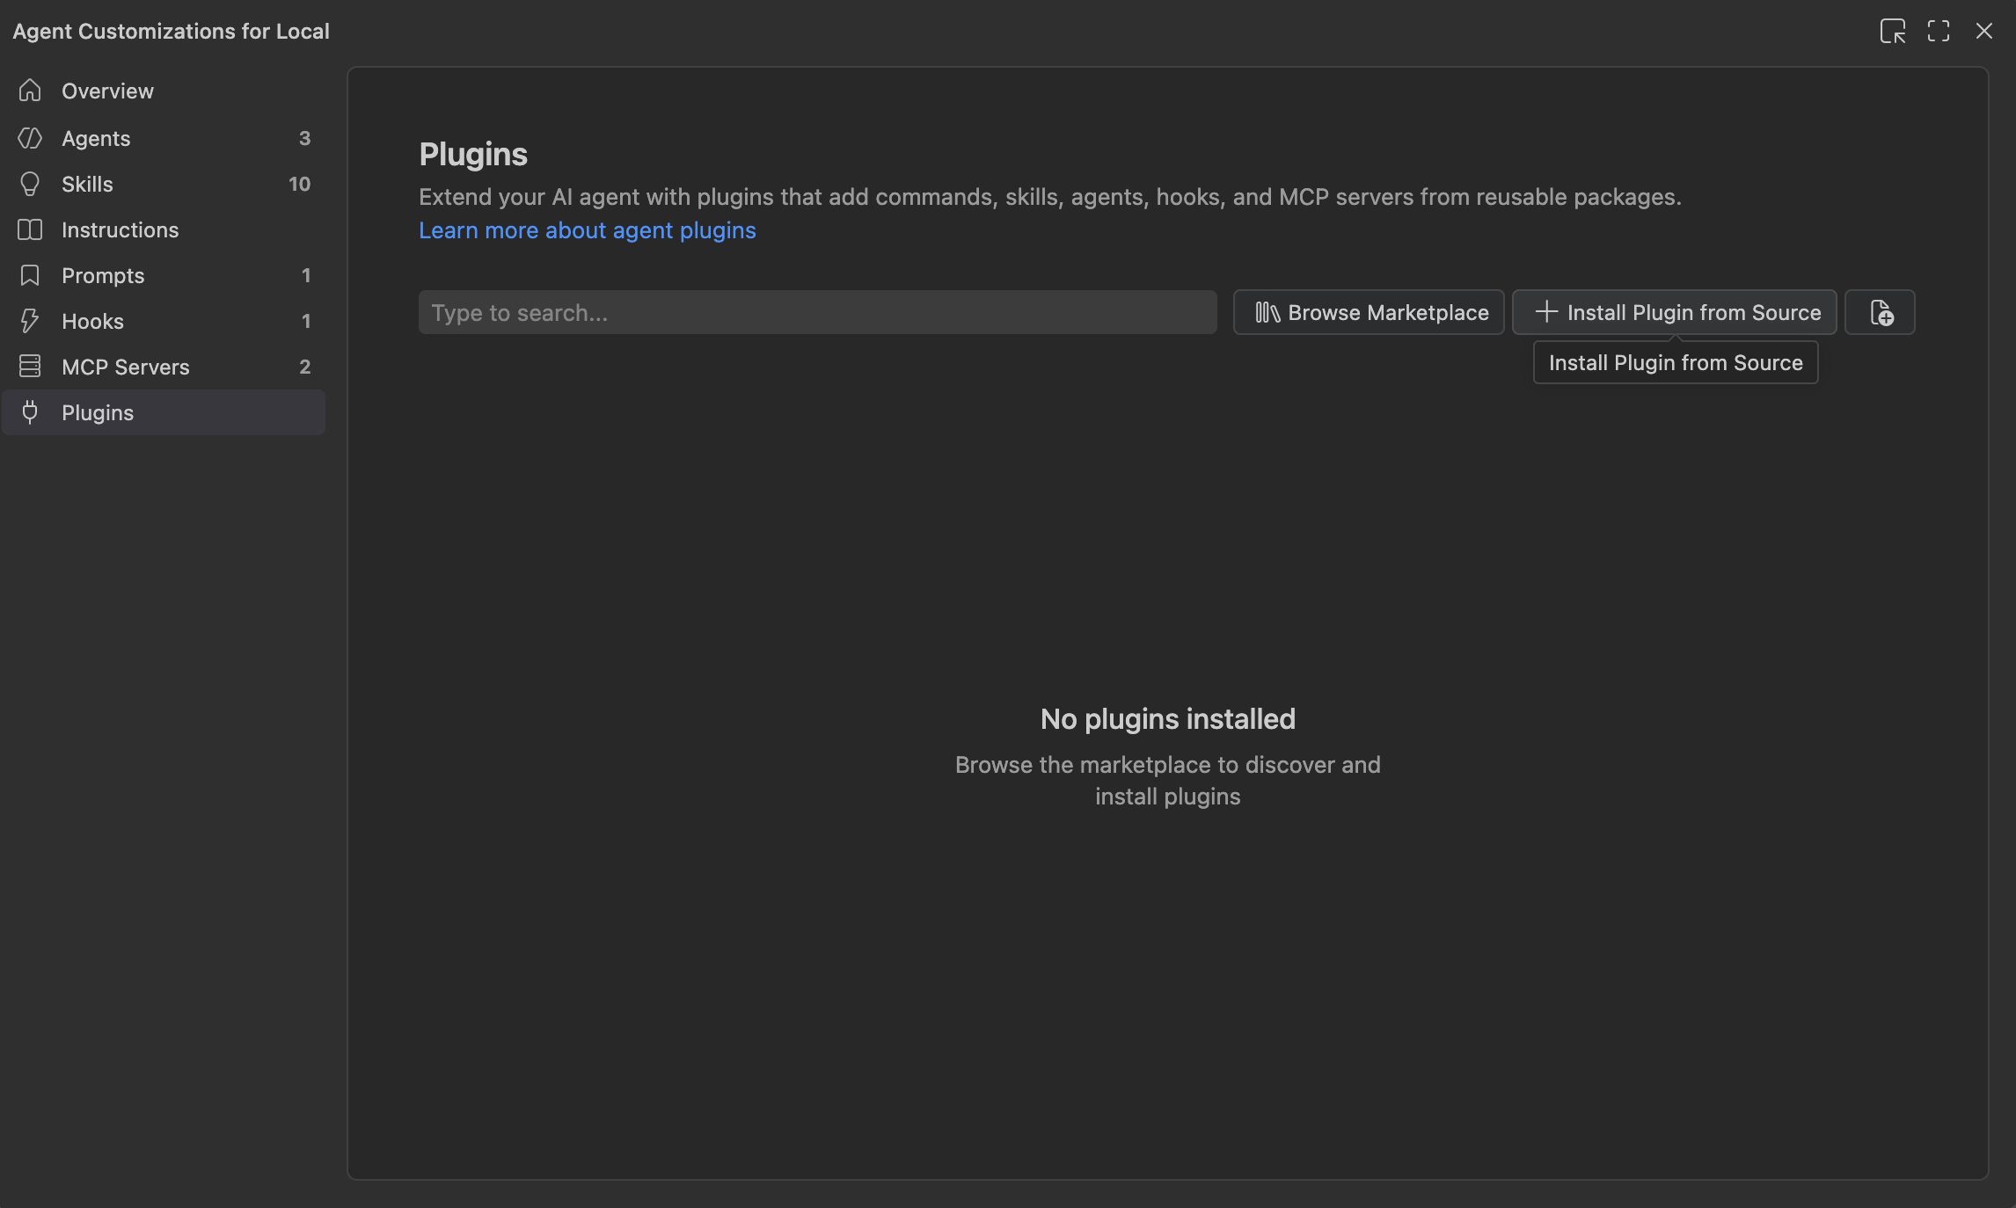Click the Install Plugin from Source tooltip

click(1676, 362)
